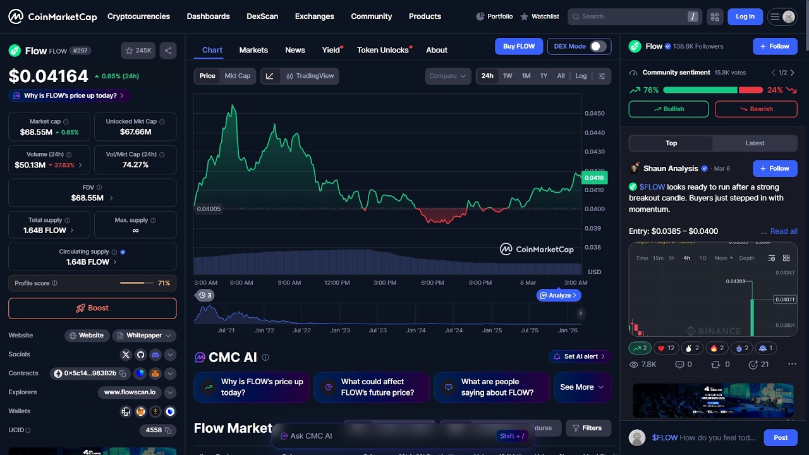
Task: Open chart settings sliders icon
Action: pos(602,76)
